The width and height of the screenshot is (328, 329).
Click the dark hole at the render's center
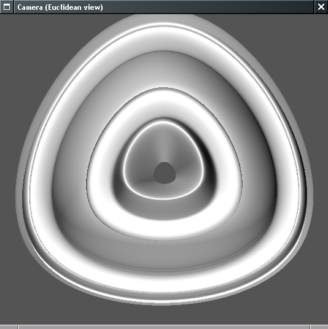[165, 173]
